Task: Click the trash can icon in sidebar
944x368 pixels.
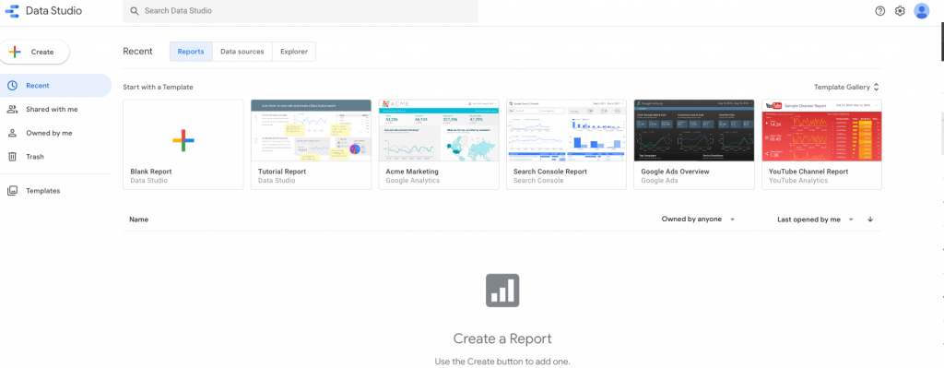Action: pyautogui.click(x=12, y=157)
